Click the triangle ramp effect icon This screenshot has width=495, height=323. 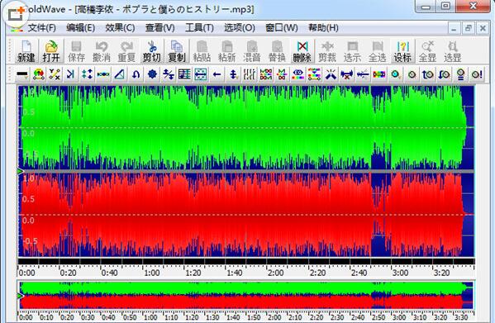(x=119, y=74)
